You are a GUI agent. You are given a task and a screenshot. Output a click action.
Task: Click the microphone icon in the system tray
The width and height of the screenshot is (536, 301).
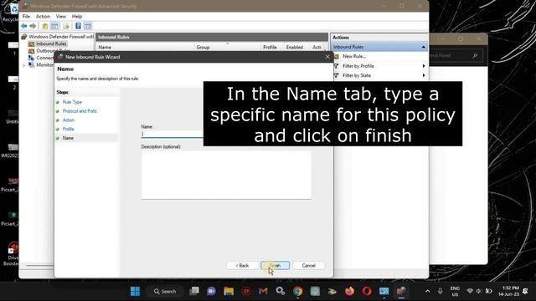[x=440, y=291]
